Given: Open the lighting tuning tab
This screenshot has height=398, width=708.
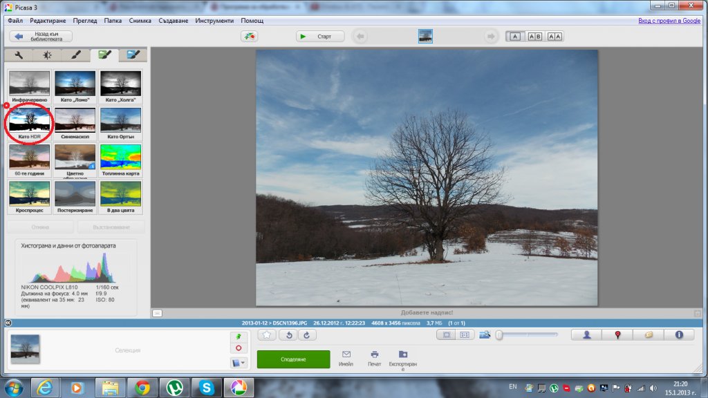Looking at the screenshot, I should click(x=47, y=55).
